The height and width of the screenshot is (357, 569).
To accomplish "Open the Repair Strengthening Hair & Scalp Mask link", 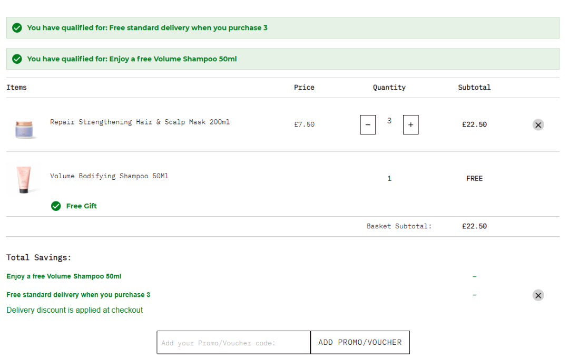I will click(140, 122).
